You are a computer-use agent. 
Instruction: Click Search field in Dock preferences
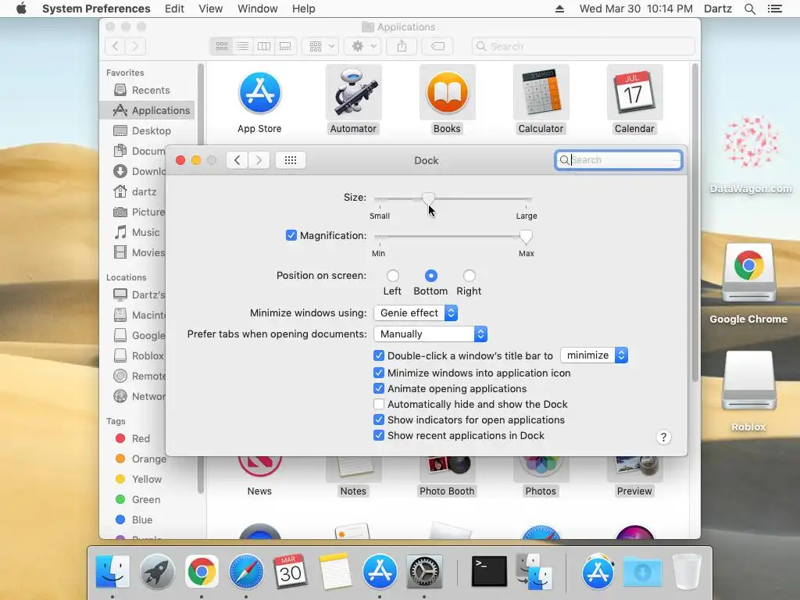click(x=619, y=160)
